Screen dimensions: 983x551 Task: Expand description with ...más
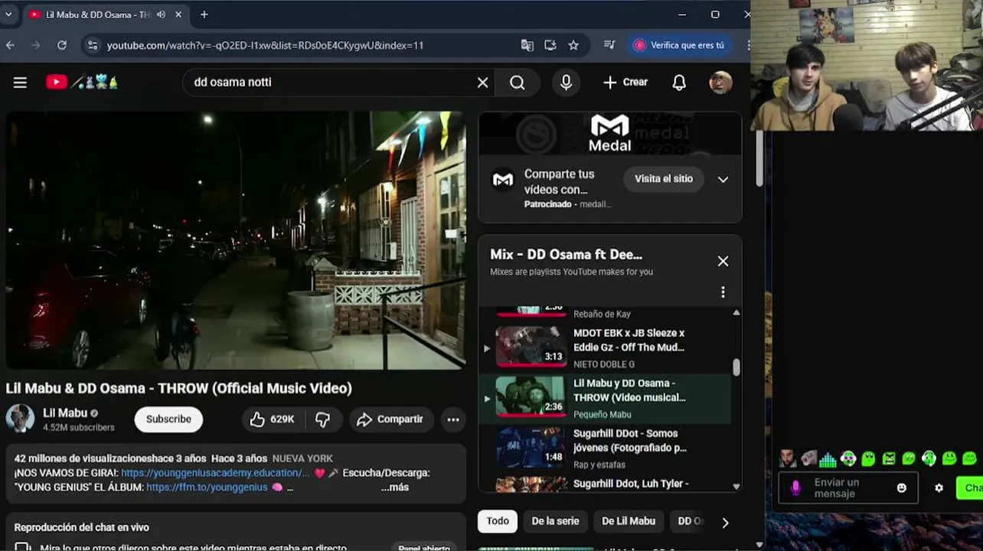(x=395, y=487)
